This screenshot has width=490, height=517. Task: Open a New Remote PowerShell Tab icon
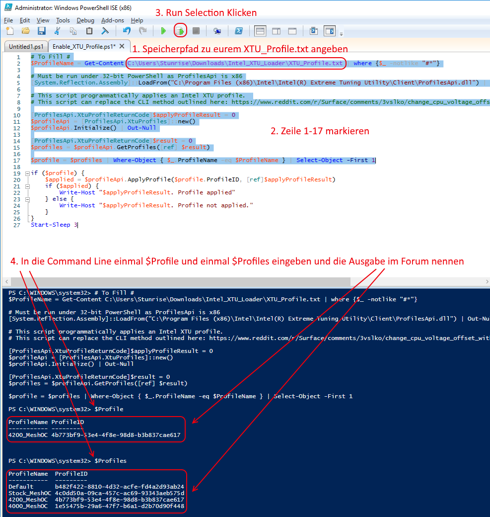[217, 31]
